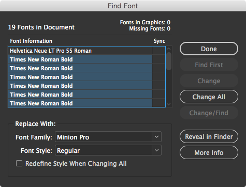Click the Minion Pro font family field

tap(104, 137)
